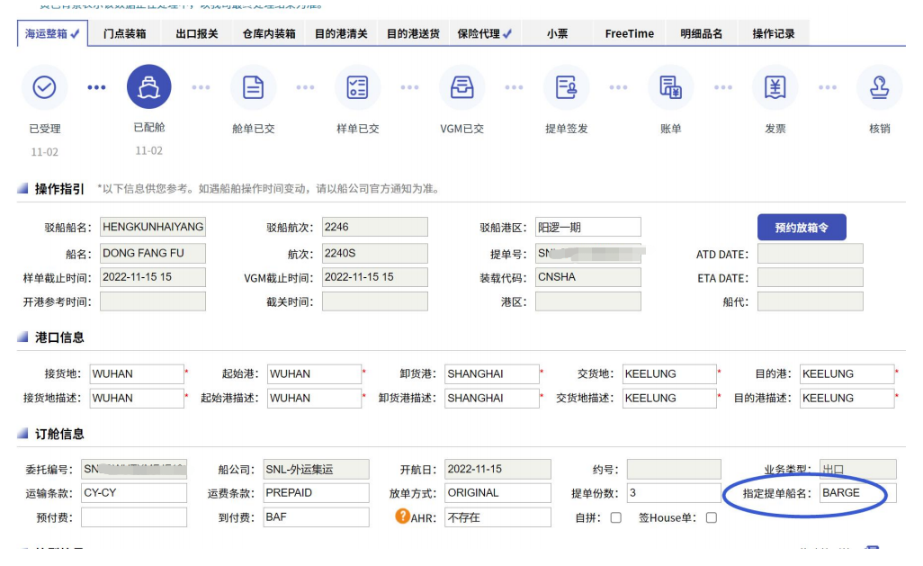
Task: Click the 样单已交 checklist step icon
Action: (357, 87)
